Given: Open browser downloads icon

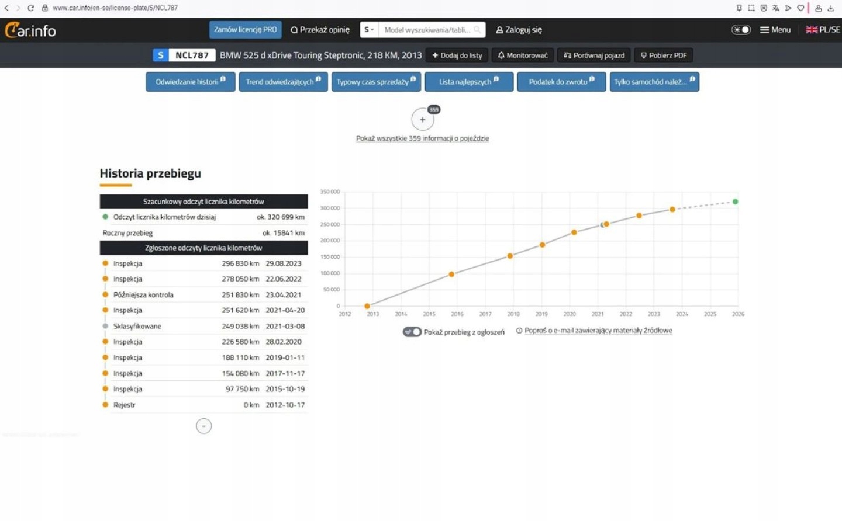Looking at the screenshot, I should (x=831, y=8).
